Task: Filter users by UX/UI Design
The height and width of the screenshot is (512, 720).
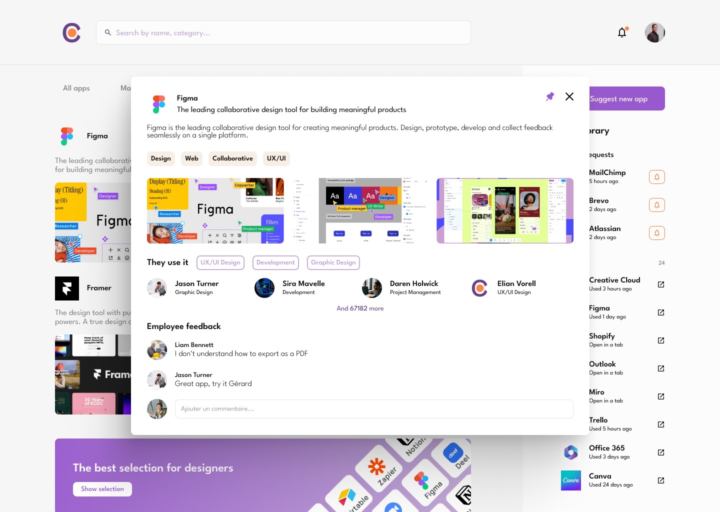Action: click(x=220, y=262)
